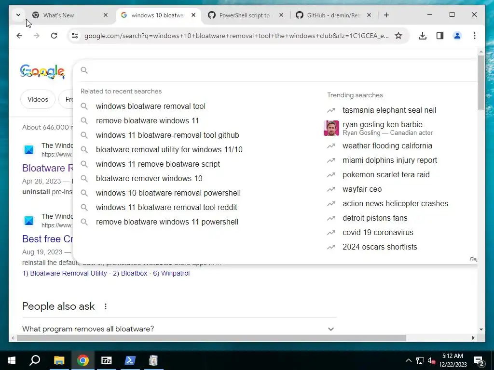The width and height of the screenshot is (494, 370).
Task: Open trending search 'weather flooding california'
Action: (387, 146)
